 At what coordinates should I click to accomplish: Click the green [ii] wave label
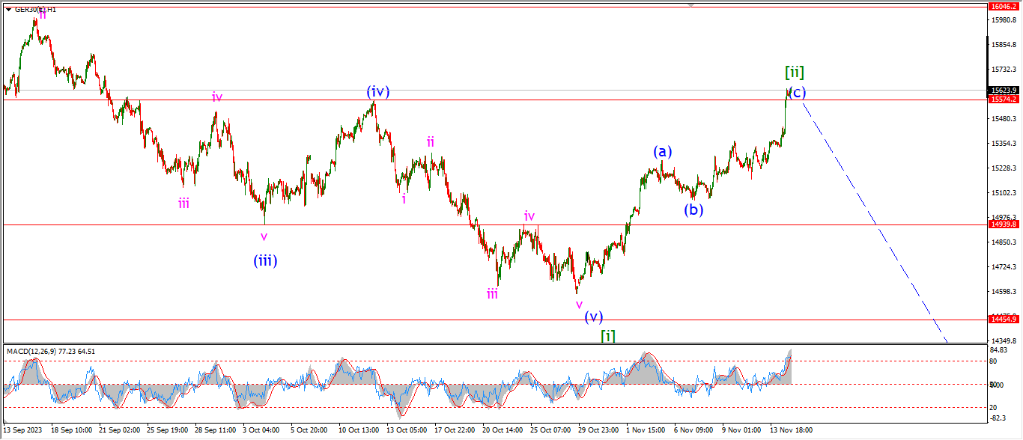(x=795, y=73)
